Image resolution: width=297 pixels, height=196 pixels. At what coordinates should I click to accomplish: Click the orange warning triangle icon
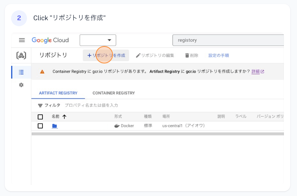42,72
